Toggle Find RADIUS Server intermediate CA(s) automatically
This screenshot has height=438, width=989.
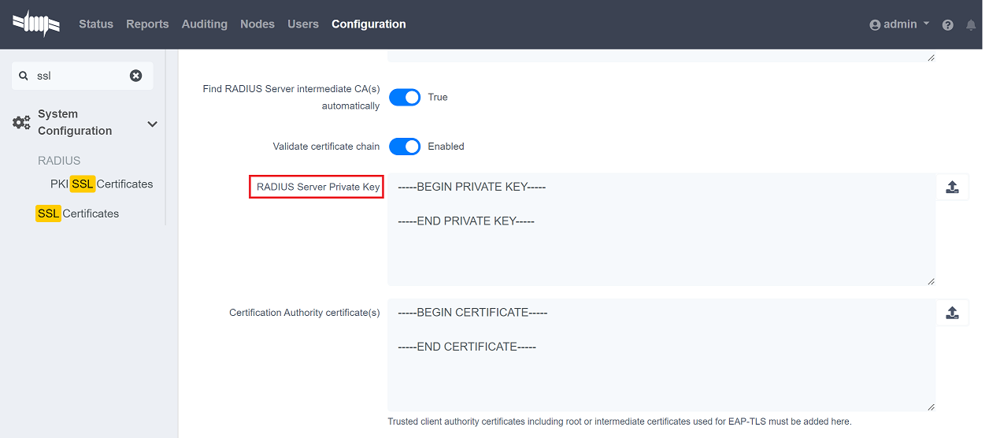(405, 98)
